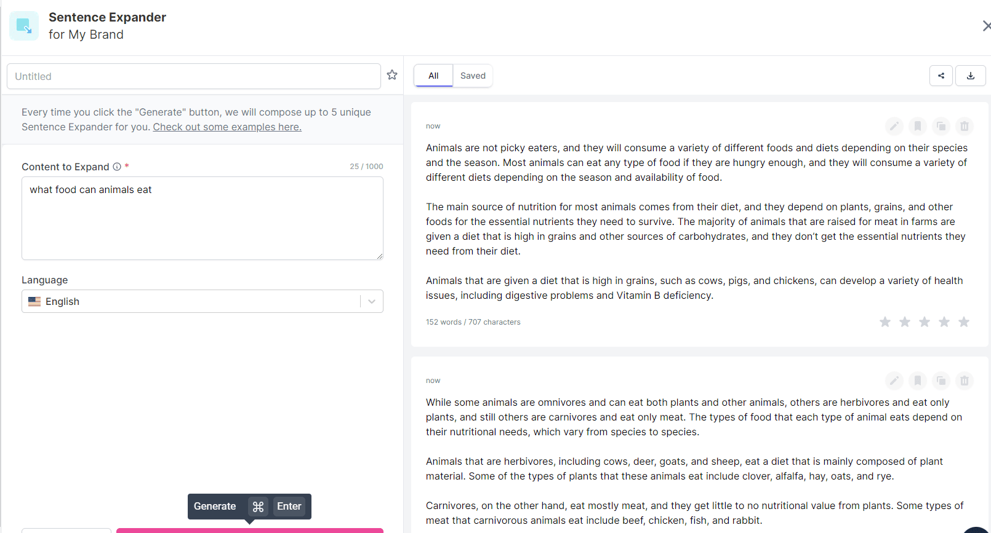Rate the first result five stars
Viewport: 991px width, 533px height.
(x=964, y=322)
